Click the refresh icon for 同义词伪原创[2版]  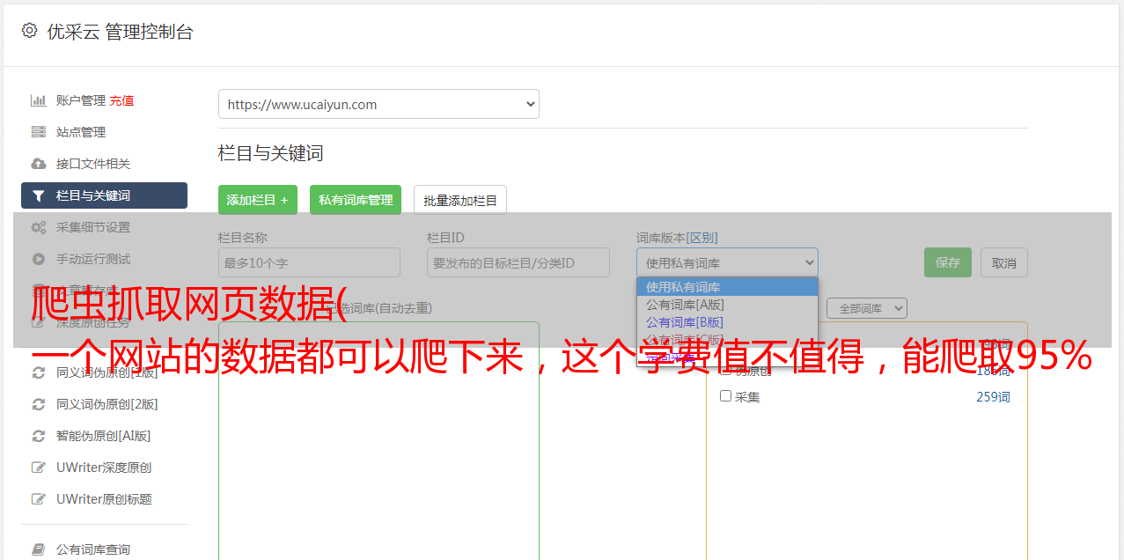[38, 404]
